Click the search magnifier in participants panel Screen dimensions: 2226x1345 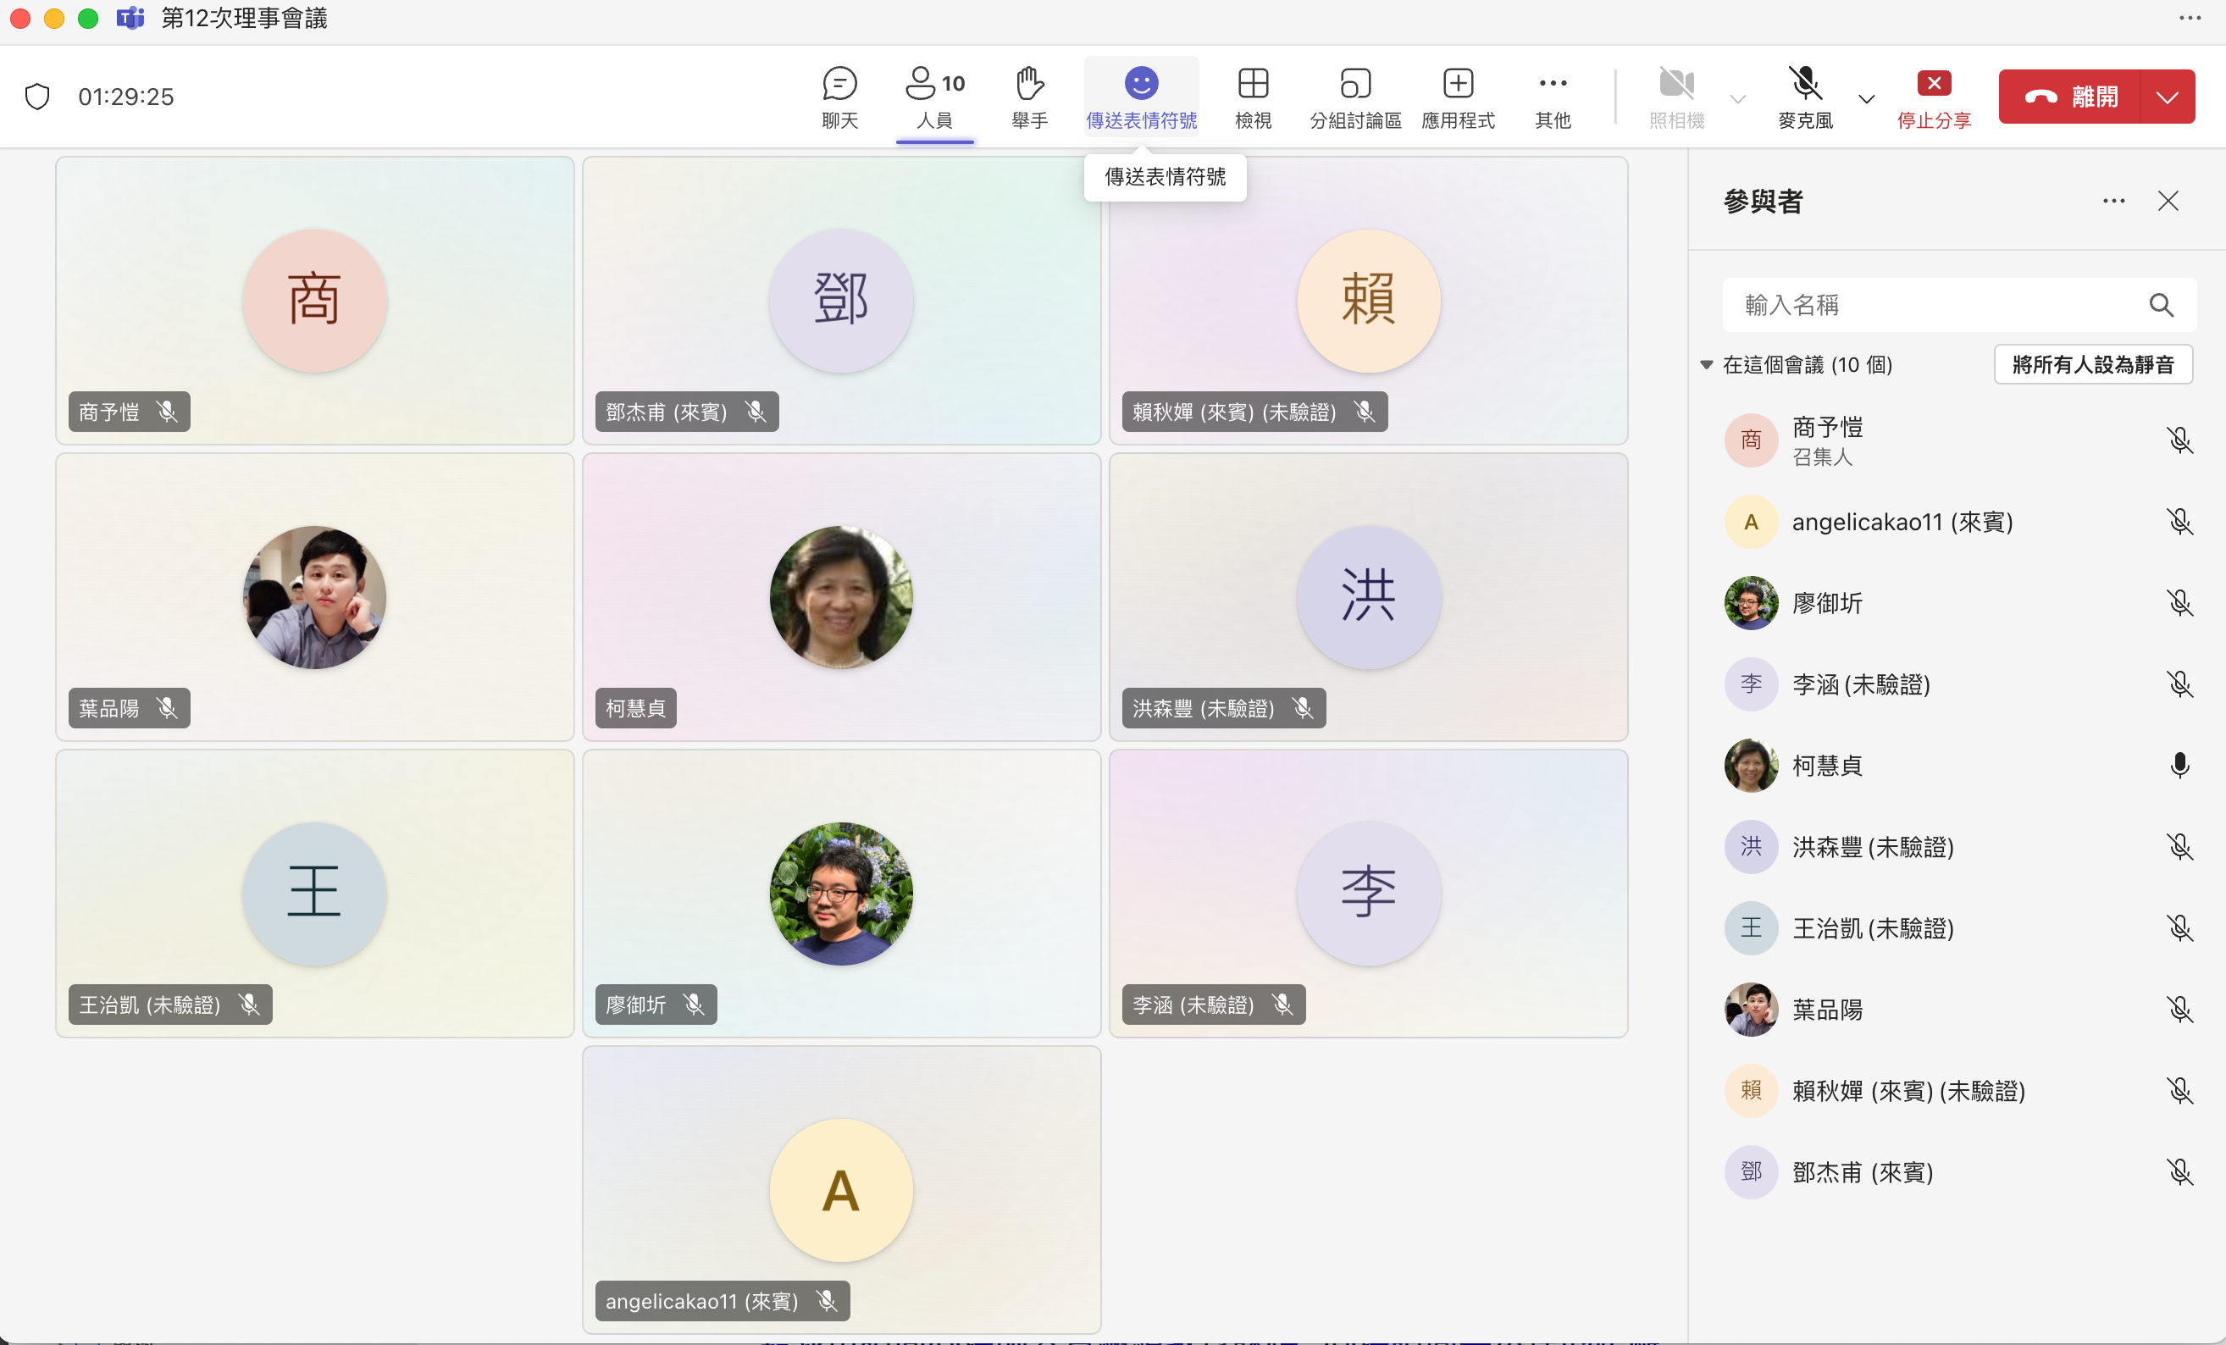(x=2161, y=304)
